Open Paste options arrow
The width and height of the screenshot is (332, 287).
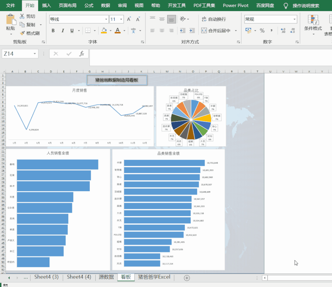11,34
